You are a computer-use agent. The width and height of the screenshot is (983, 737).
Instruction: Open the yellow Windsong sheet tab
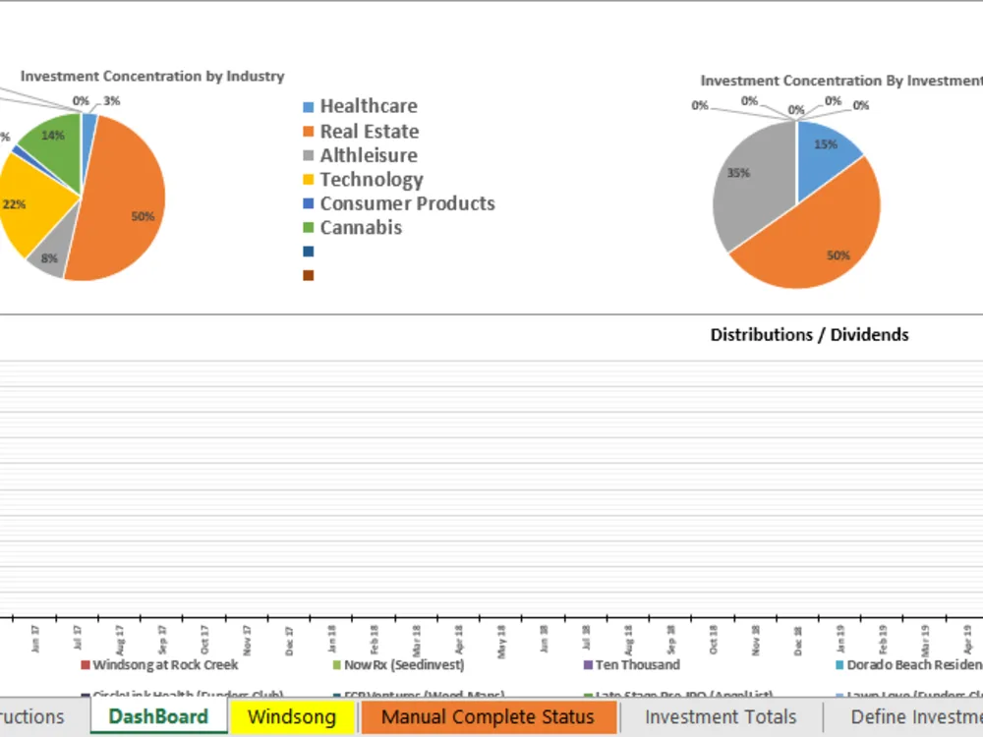292,716
